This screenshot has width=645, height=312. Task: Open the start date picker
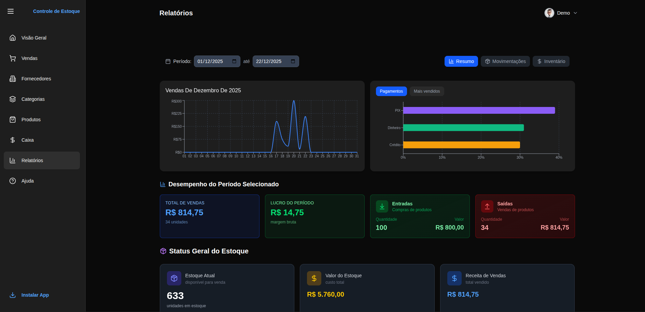click(x=234, y=61)
